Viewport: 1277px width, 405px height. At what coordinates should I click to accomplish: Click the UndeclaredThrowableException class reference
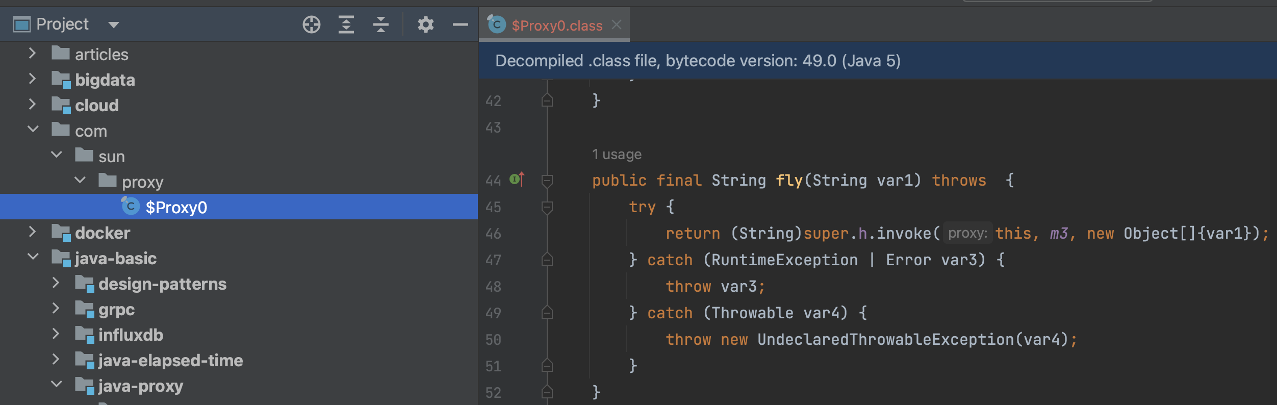pos(885,340)
